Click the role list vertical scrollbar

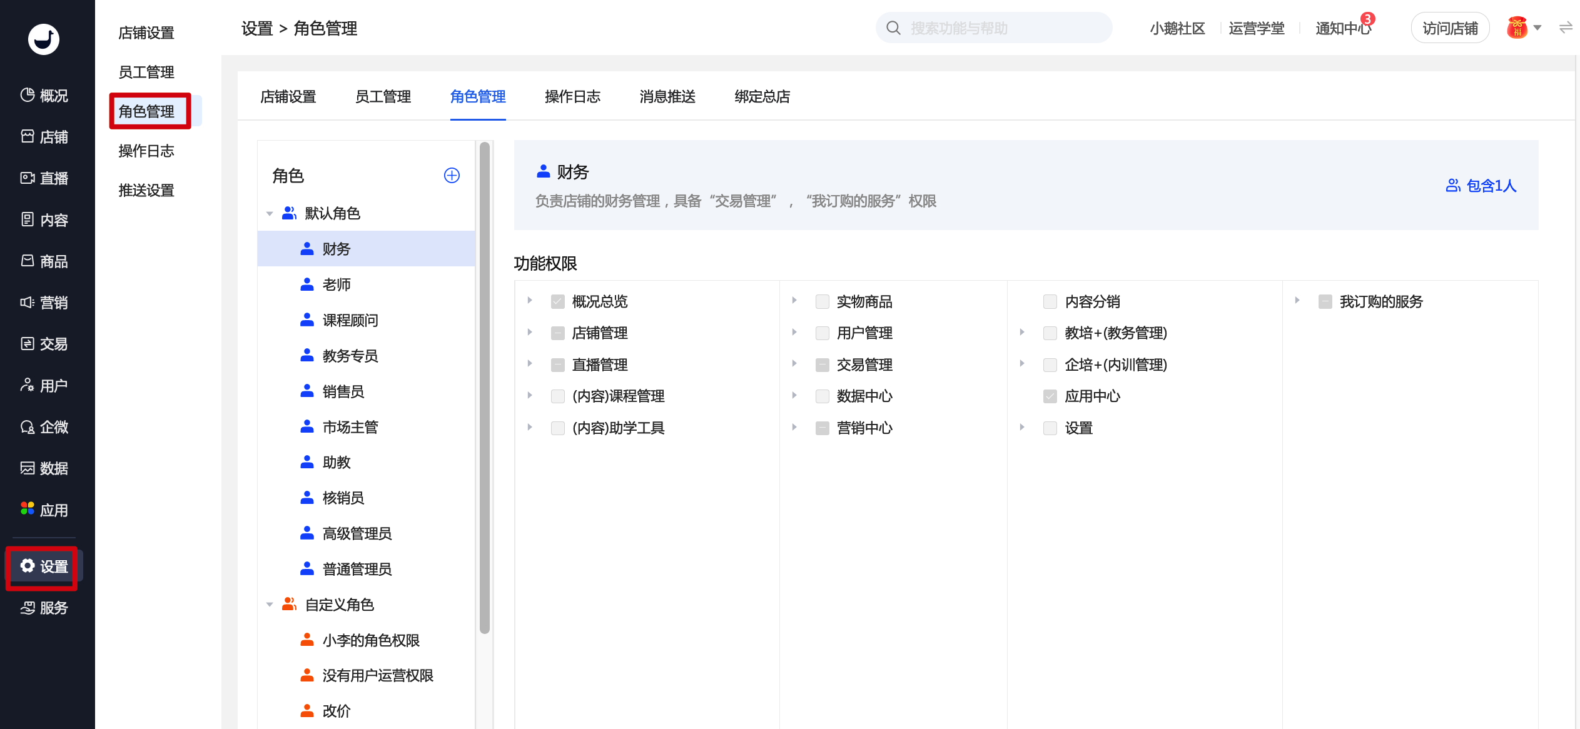pos(484,388)
